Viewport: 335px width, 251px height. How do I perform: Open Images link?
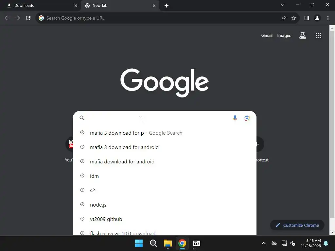tap(284, 35)
